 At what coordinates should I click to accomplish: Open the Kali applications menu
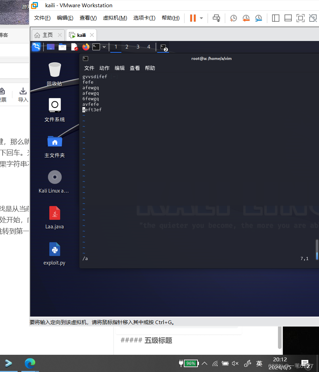click(x=36, y=47)
